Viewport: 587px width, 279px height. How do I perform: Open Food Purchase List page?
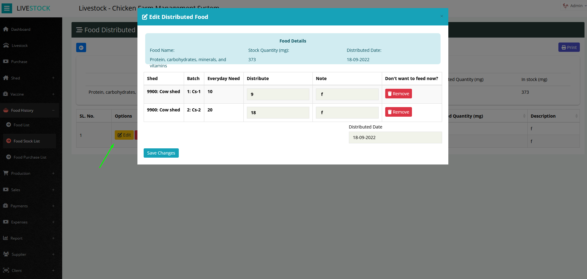(30, 157)
